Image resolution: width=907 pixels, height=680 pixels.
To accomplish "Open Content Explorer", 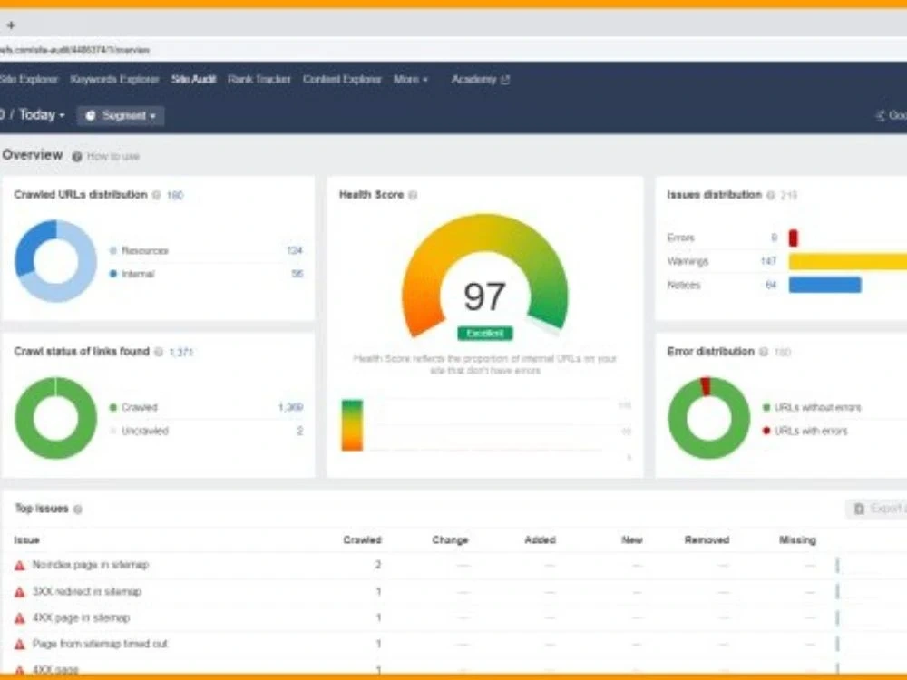I will coord(342,79).
